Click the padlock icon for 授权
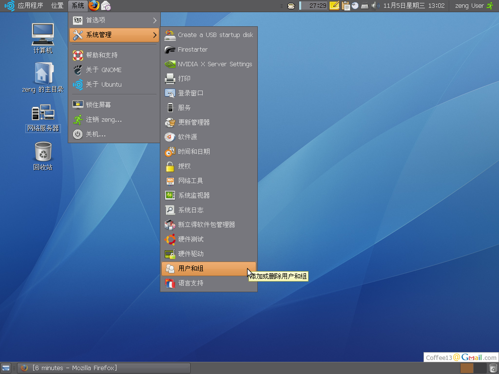The image size is (499, 374). tap(170, 167)
